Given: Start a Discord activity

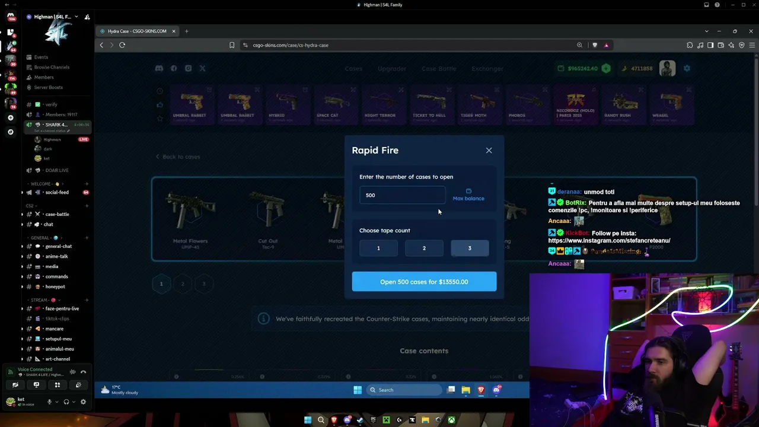Looking at the screenshot, I should [58, 385].
